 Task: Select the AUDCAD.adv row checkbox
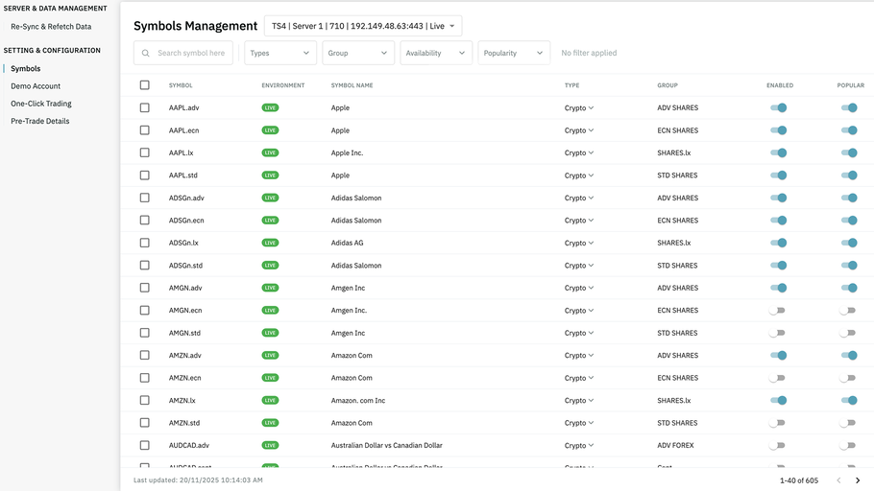click(x=145, y=445)
